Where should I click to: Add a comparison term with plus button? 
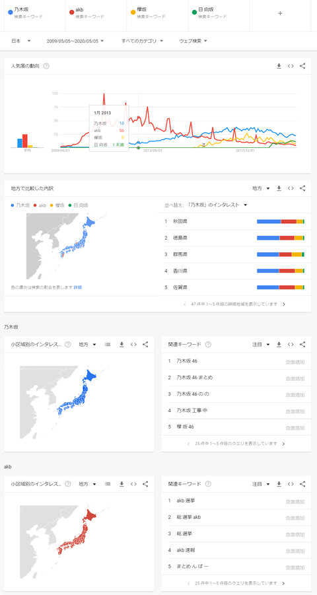point(280,13)
